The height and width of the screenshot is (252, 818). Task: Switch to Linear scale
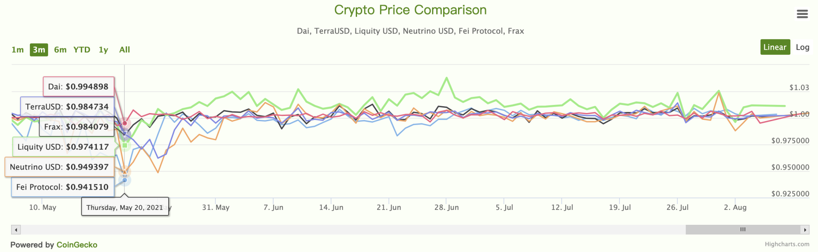pos(775,47)
